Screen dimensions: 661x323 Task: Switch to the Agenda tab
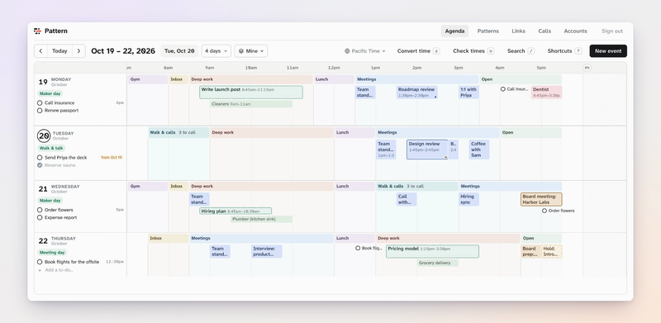pyautogui.click(x=455, y=31)
